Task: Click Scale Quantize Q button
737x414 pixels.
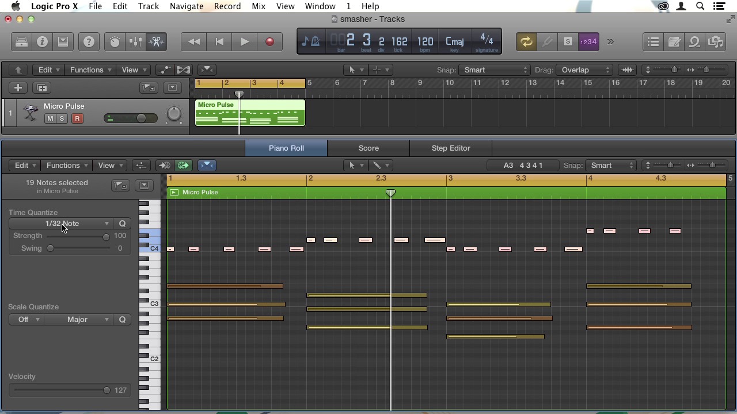Action: [x=122, y=320]
